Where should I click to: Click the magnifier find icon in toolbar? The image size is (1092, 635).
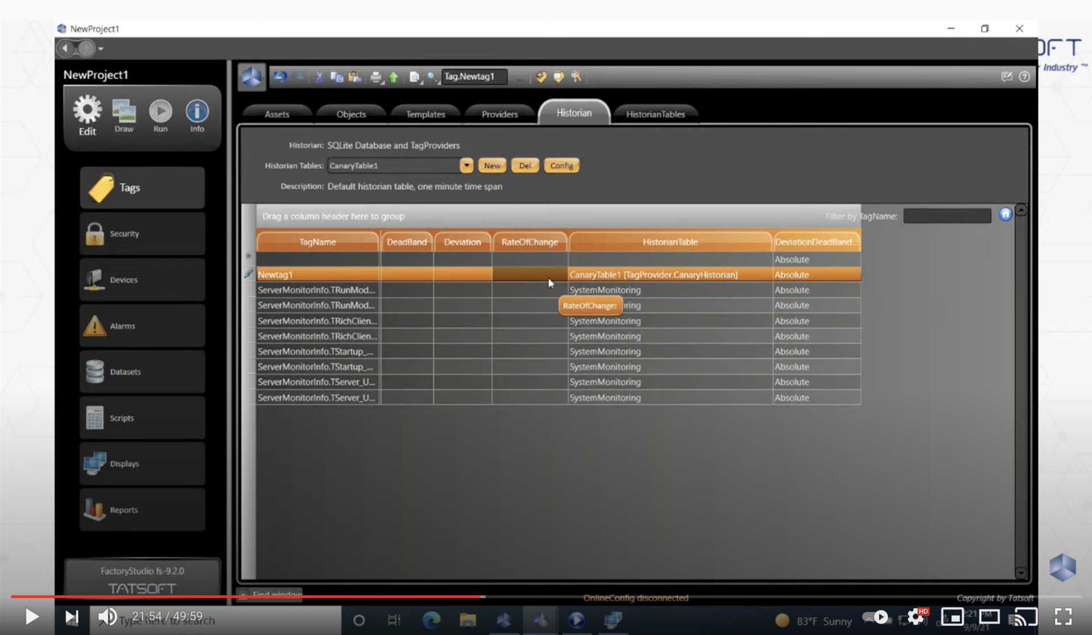pos(432,77)
